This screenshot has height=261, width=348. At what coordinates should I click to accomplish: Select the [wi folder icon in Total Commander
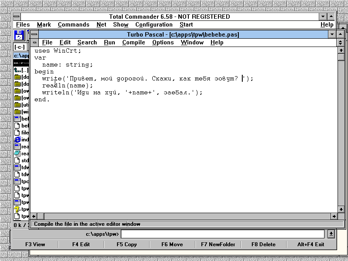click(17, 112)
